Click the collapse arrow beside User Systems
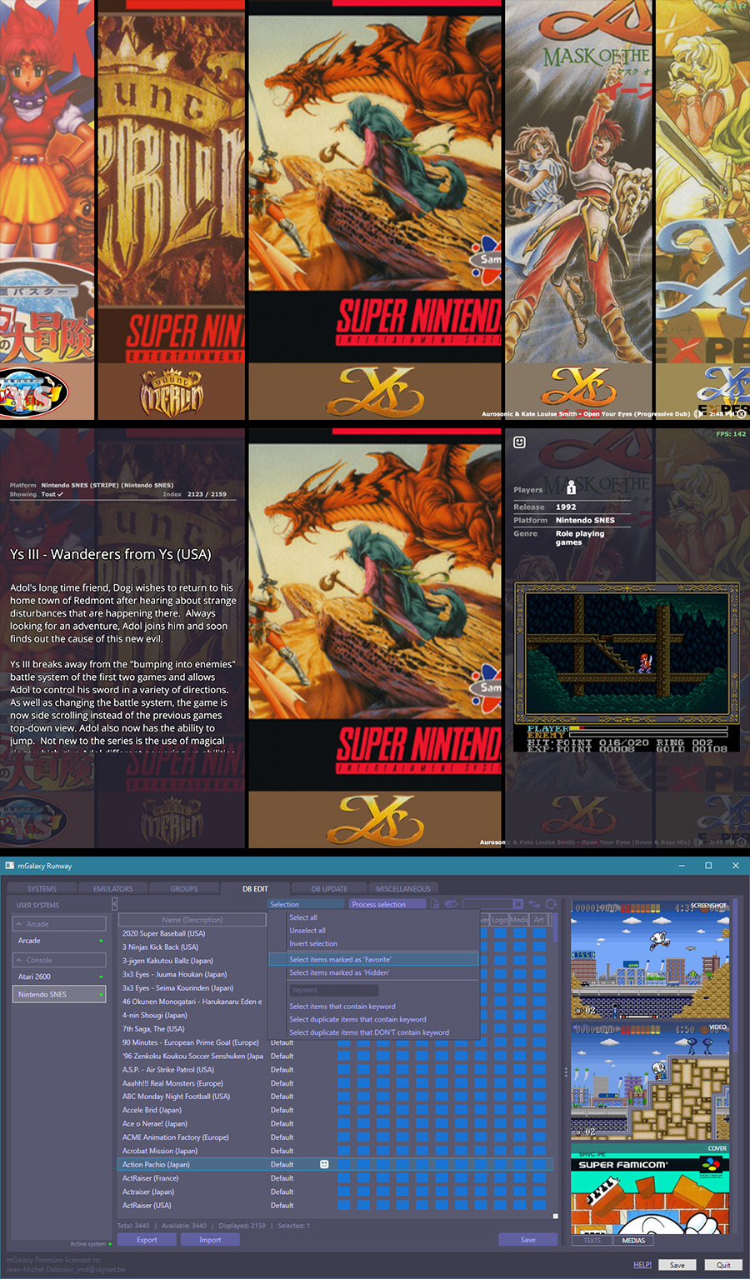The width and height of the screenshot is (750, 1279). (x=114, y=904)
